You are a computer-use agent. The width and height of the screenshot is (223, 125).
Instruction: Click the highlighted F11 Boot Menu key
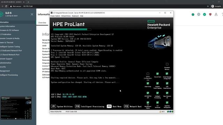(x=109, y=106)
